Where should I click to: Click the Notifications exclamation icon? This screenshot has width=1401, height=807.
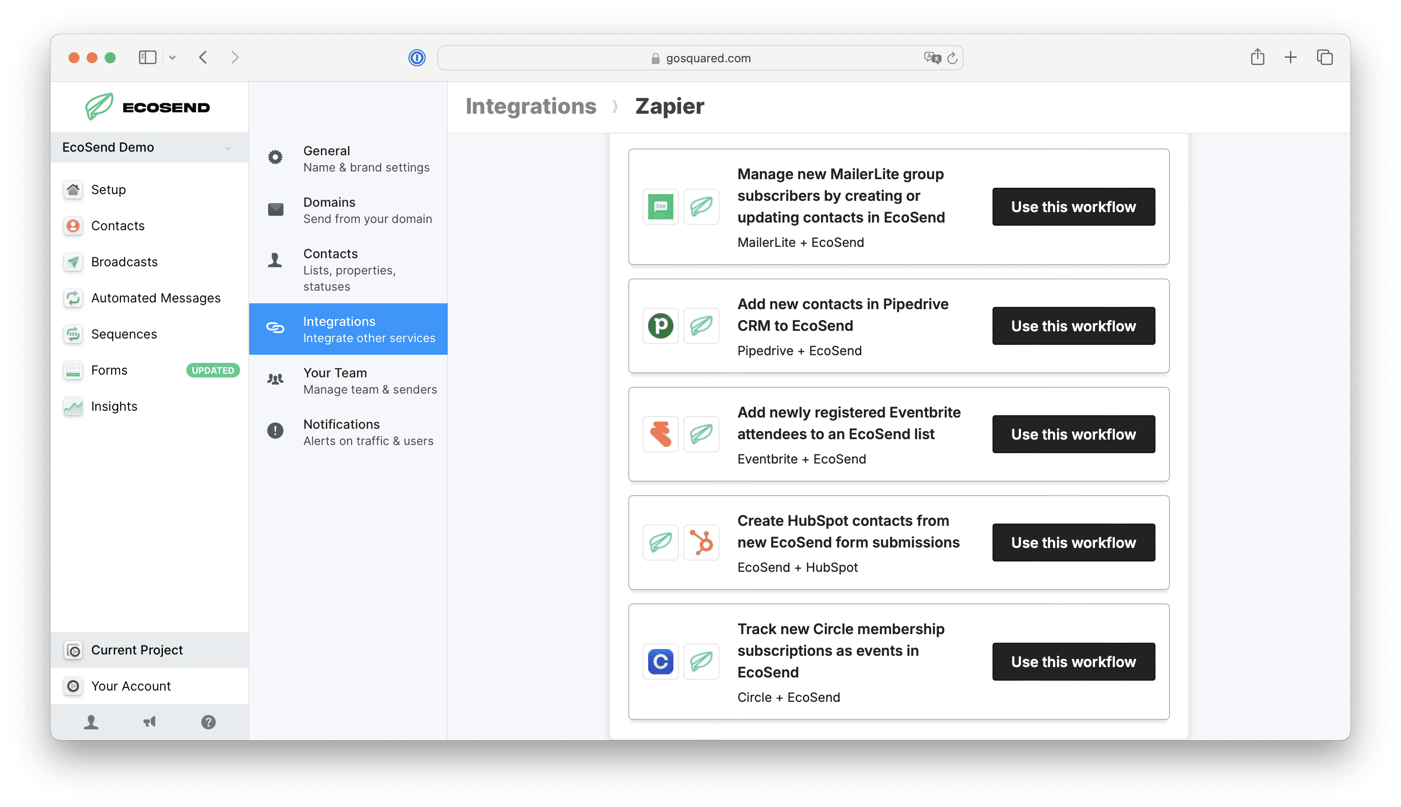[x=275, y=431]
